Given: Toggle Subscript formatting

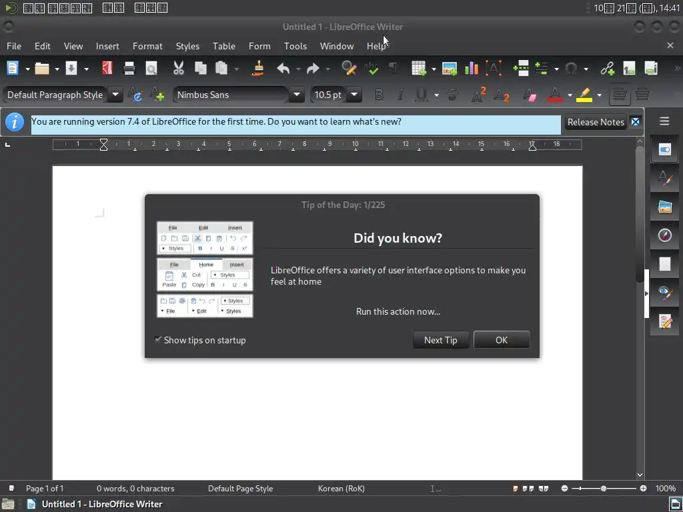Looking at the screenshot, I should [x=502, y=95].
